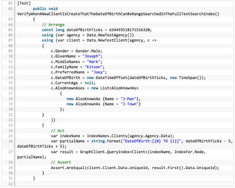Click line number 14 in the gutter
Screen dimensions: 235x188
(10, 78)
